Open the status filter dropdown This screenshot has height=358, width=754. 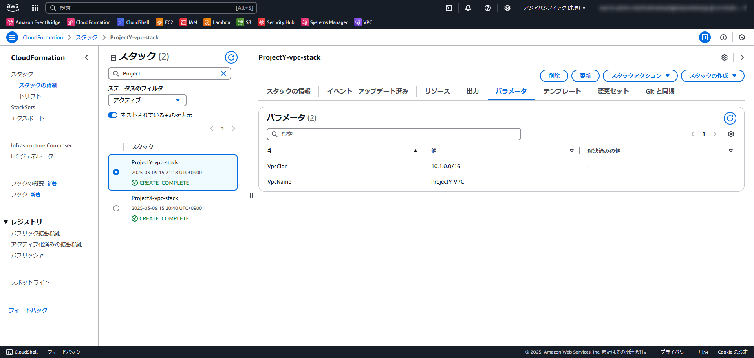tap(147, 100)
